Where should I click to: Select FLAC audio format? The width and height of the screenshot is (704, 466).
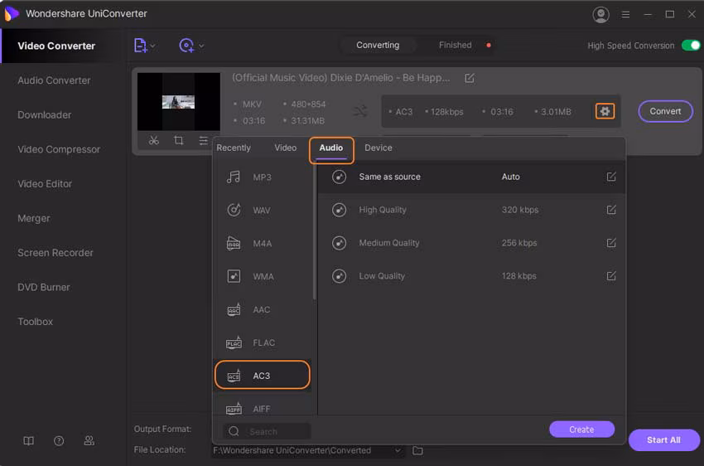pyautogui.click(x=263, y=343)
